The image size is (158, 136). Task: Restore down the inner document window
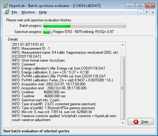tap(147, 13)
